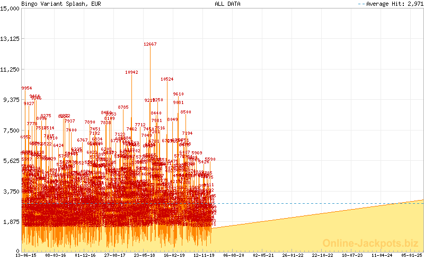Click the 12667 peak value label
Screen dimensions: 424x260
[150, 45]
